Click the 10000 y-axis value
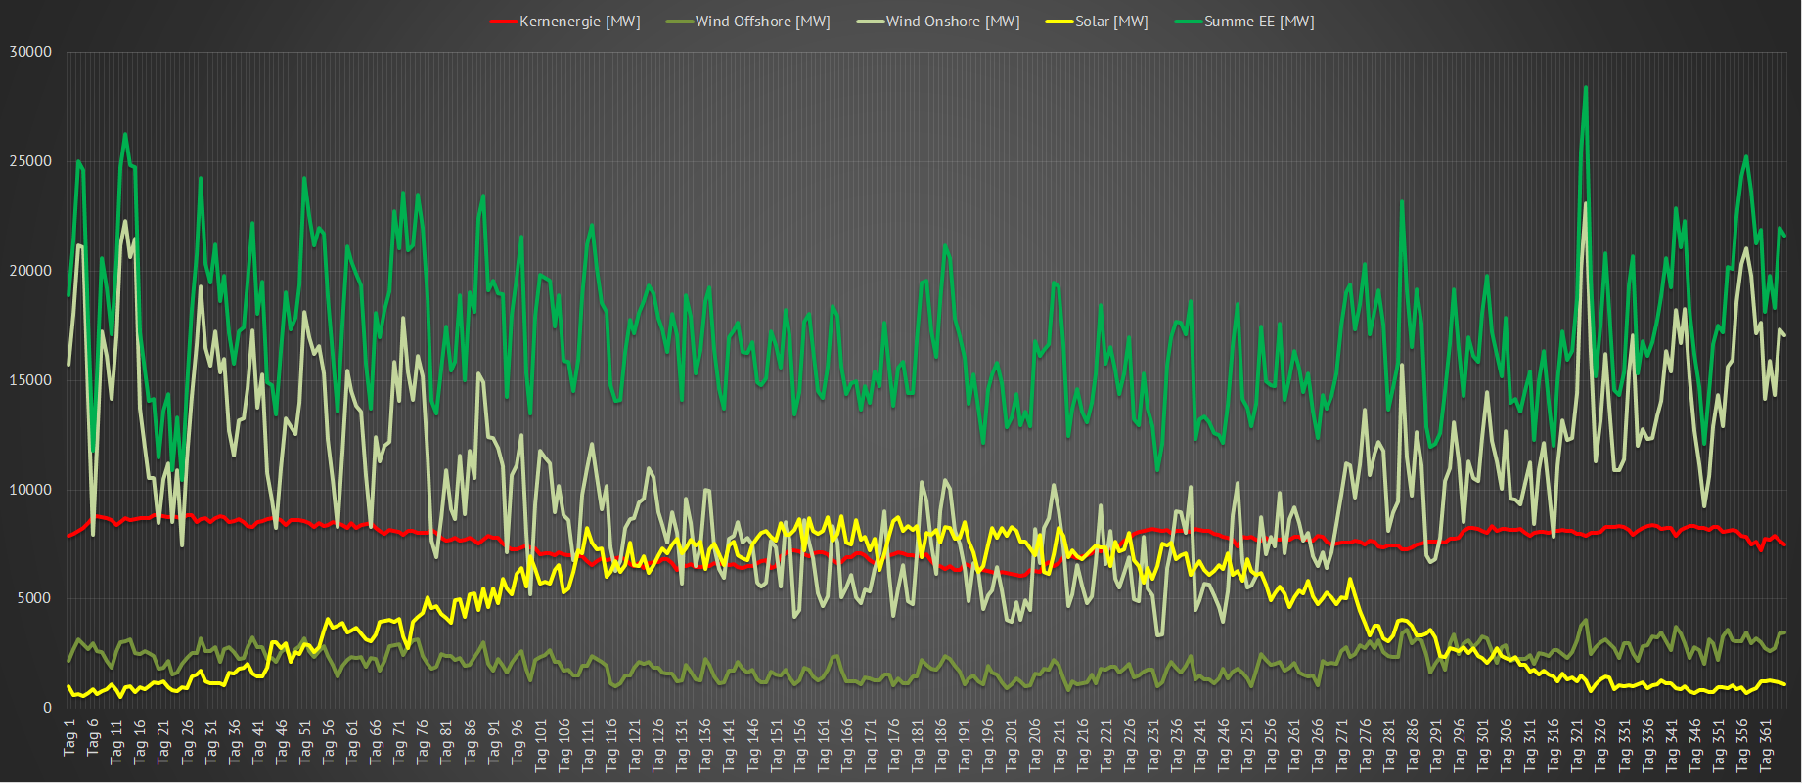 30,490
